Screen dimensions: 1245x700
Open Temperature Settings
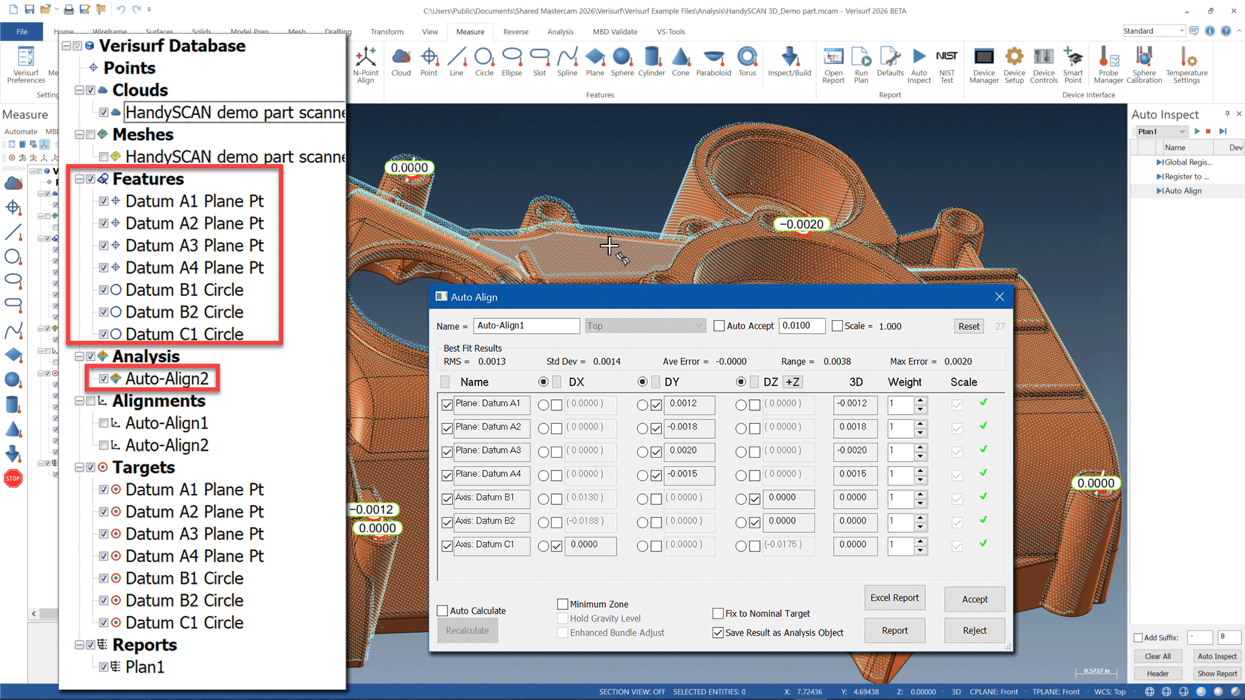tap(1187, 65)
